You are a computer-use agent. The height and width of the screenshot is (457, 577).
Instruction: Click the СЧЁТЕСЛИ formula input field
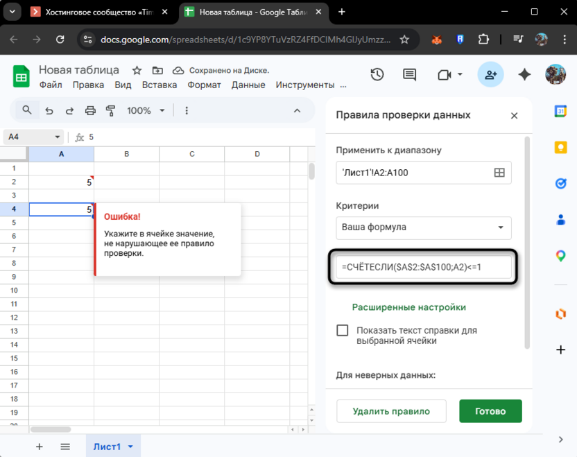[423, 267]
